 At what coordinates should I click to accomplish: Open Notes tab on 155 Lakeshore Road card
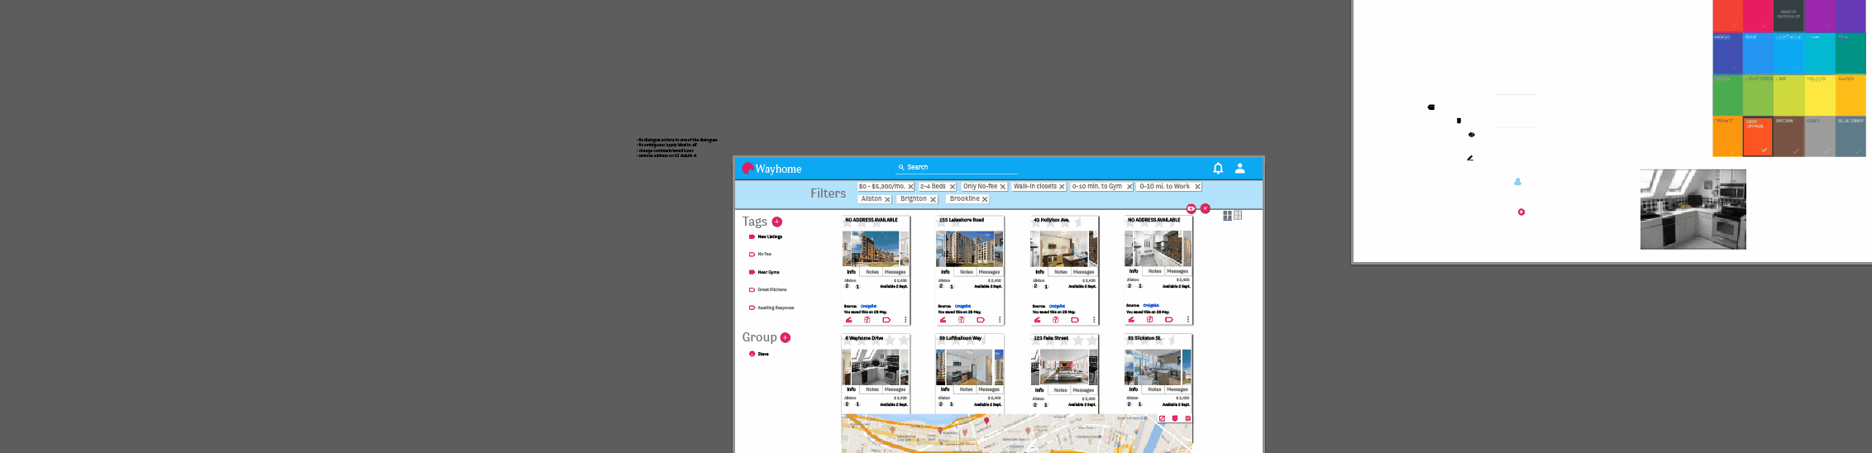[967, 272]
